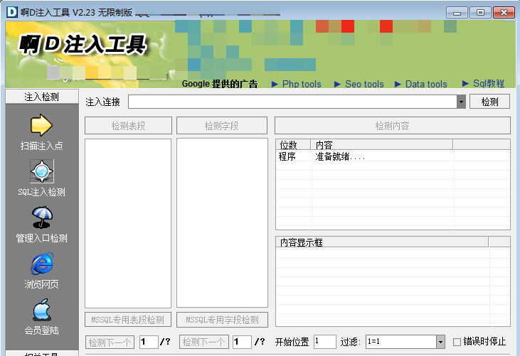Open the 浏览网页 Internet Explorer icon
Image resolution: width=520 pixels, height=356 pixels.
(x=42, y=264)
